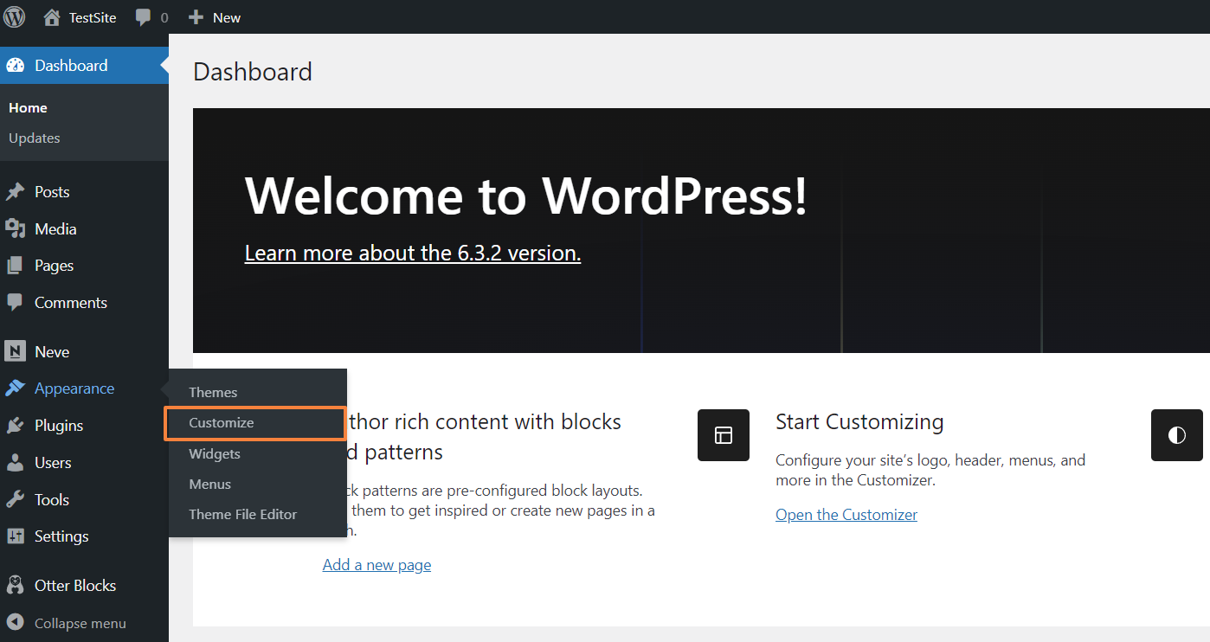The width and height of the screenshot is (1210, 642).
Task: Open TestSite in the admin bar
Action: [93, 17]
